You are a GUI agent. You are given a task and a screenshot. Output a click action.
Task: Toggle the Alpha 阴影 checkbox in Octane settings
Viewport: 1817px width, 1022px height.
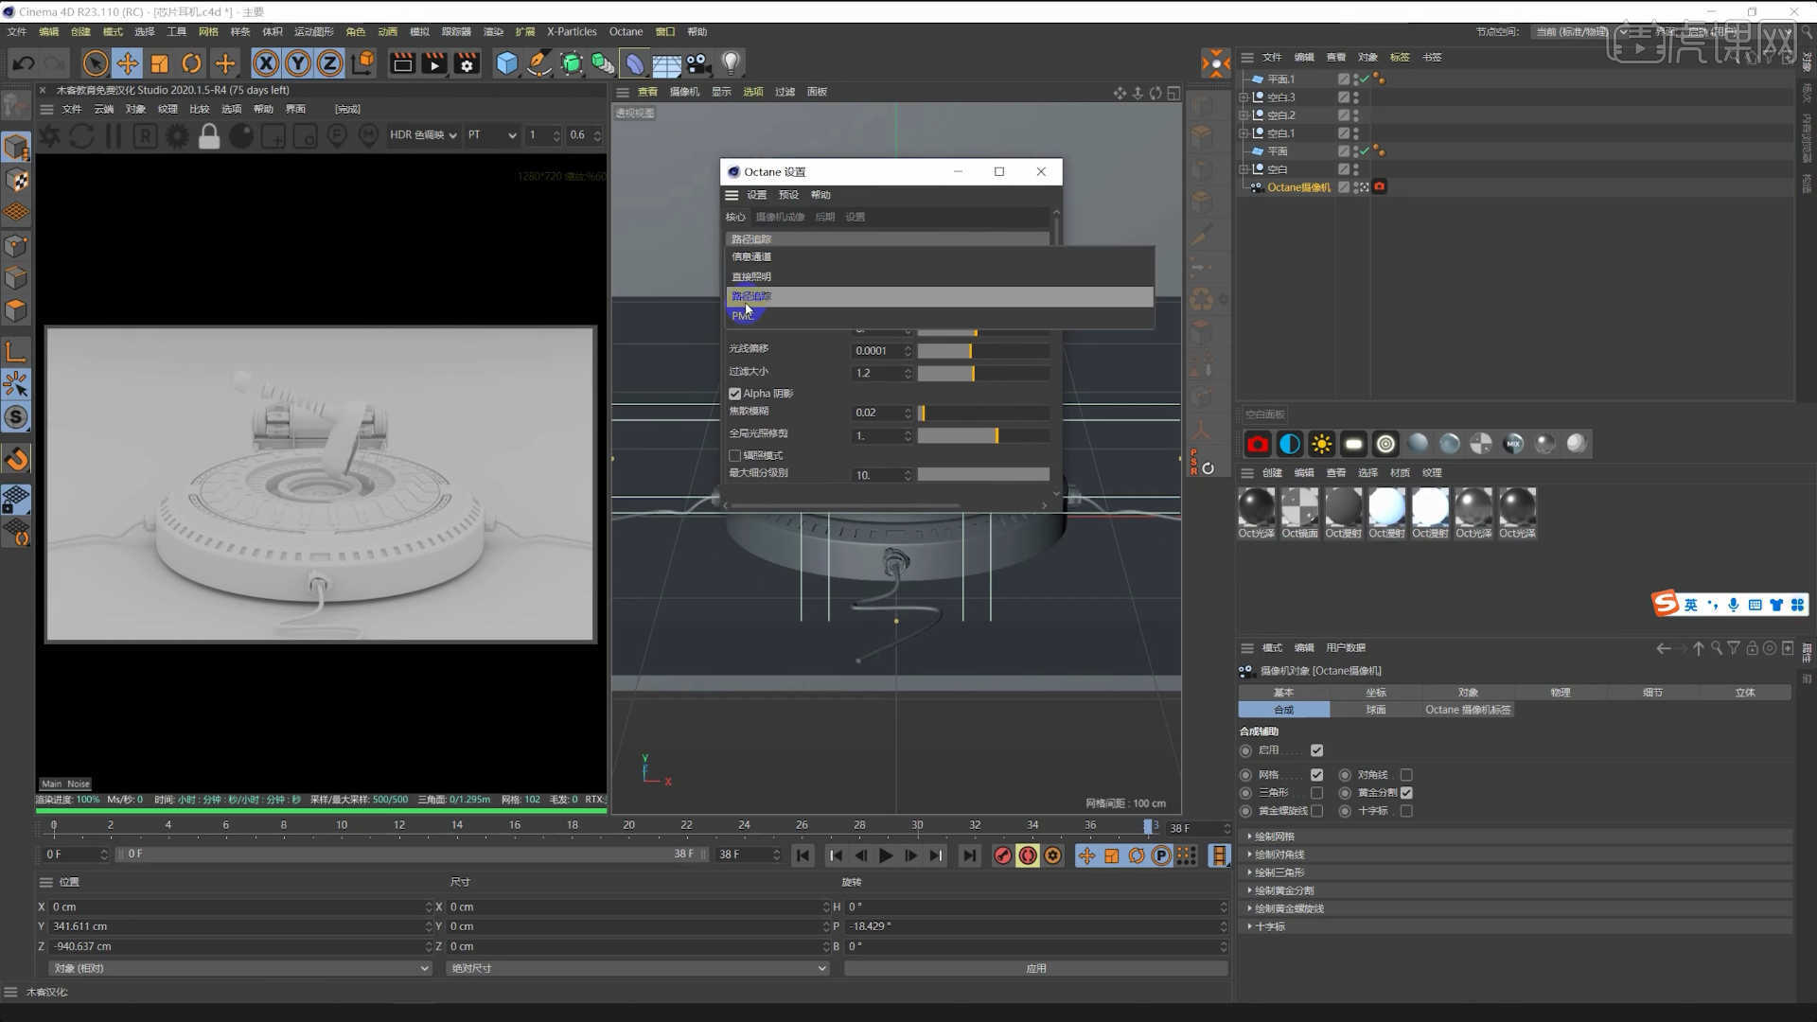click(x=735, y=393)
